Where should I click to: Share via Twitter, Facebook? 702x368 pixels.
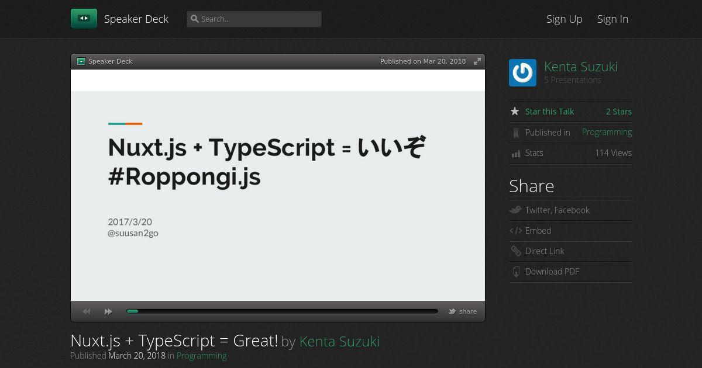click(x=558, y=210)
